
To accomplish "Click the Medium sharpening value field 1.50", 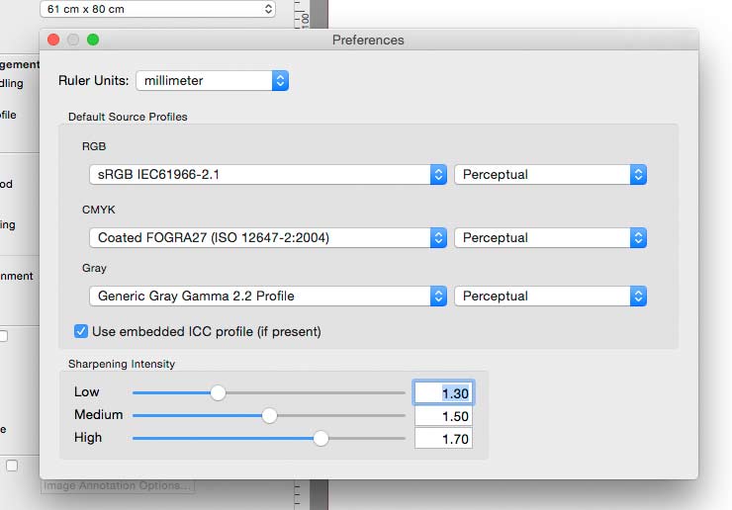I will pos(443,416).
